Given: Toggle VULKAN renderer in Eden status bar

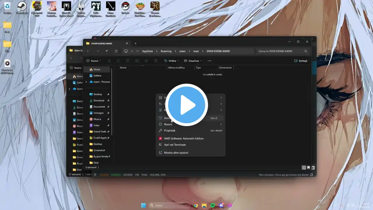Looking at the screenshot, I should 104,175.
